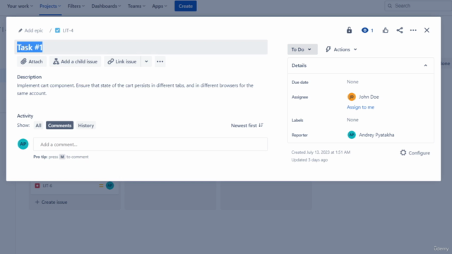This screenshot has height=254, width=452.
Task: Open the Filters menu
Action: click(76, 6)
